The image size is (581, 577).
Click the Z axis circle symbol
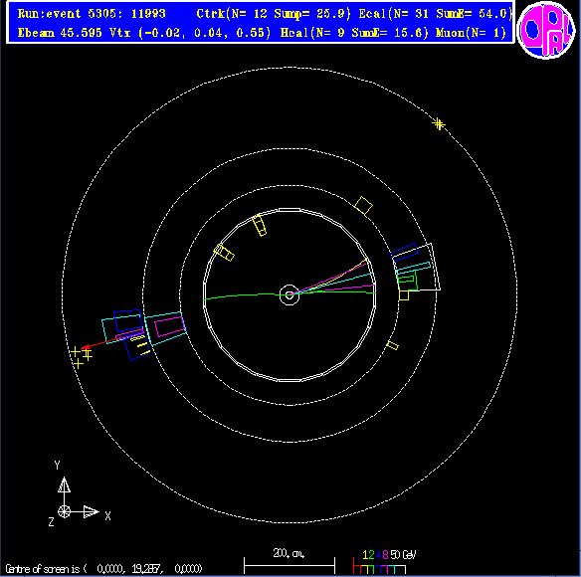click(x=64, y=511)
